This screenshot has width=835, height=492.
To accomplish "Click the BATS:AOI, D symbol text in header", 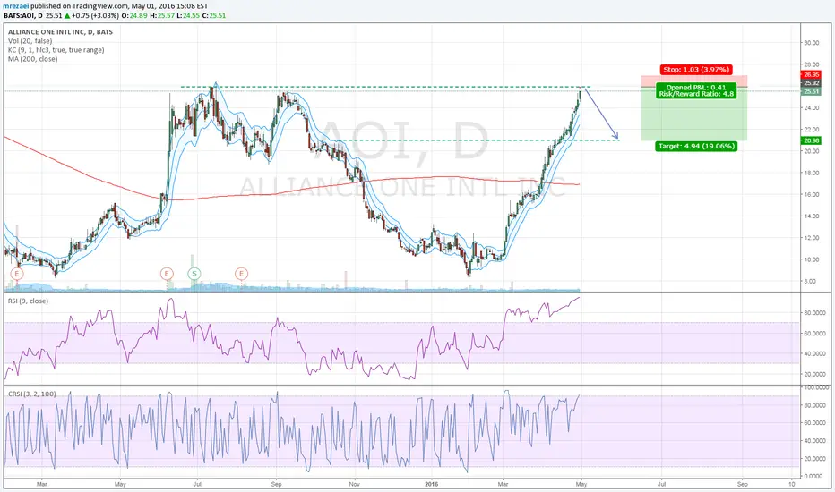I will coord(23,15).
